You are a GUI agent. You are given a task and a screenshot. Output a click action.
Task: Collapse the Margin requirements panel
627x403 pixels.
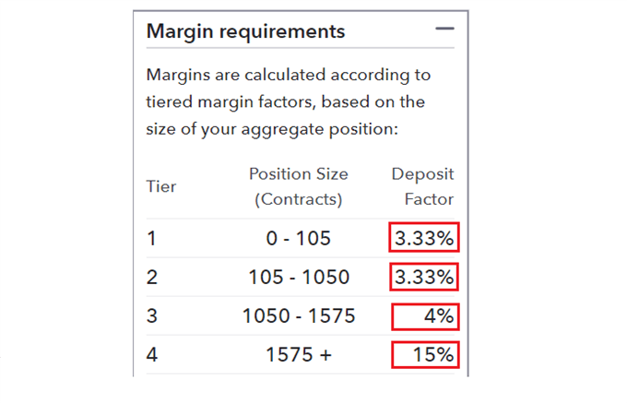(445, 30)
